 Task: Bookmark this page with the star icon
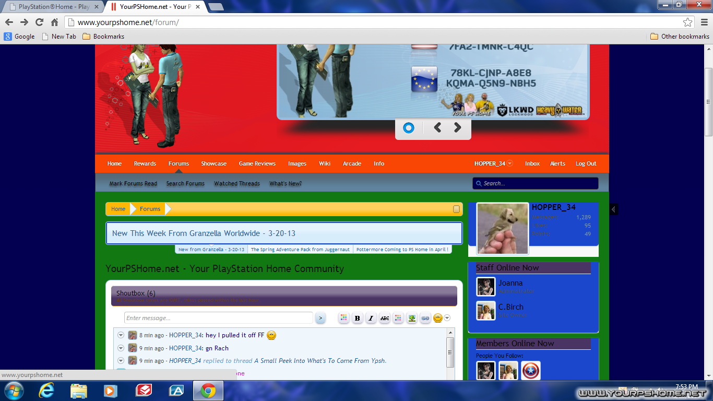(x=688, y=22)
